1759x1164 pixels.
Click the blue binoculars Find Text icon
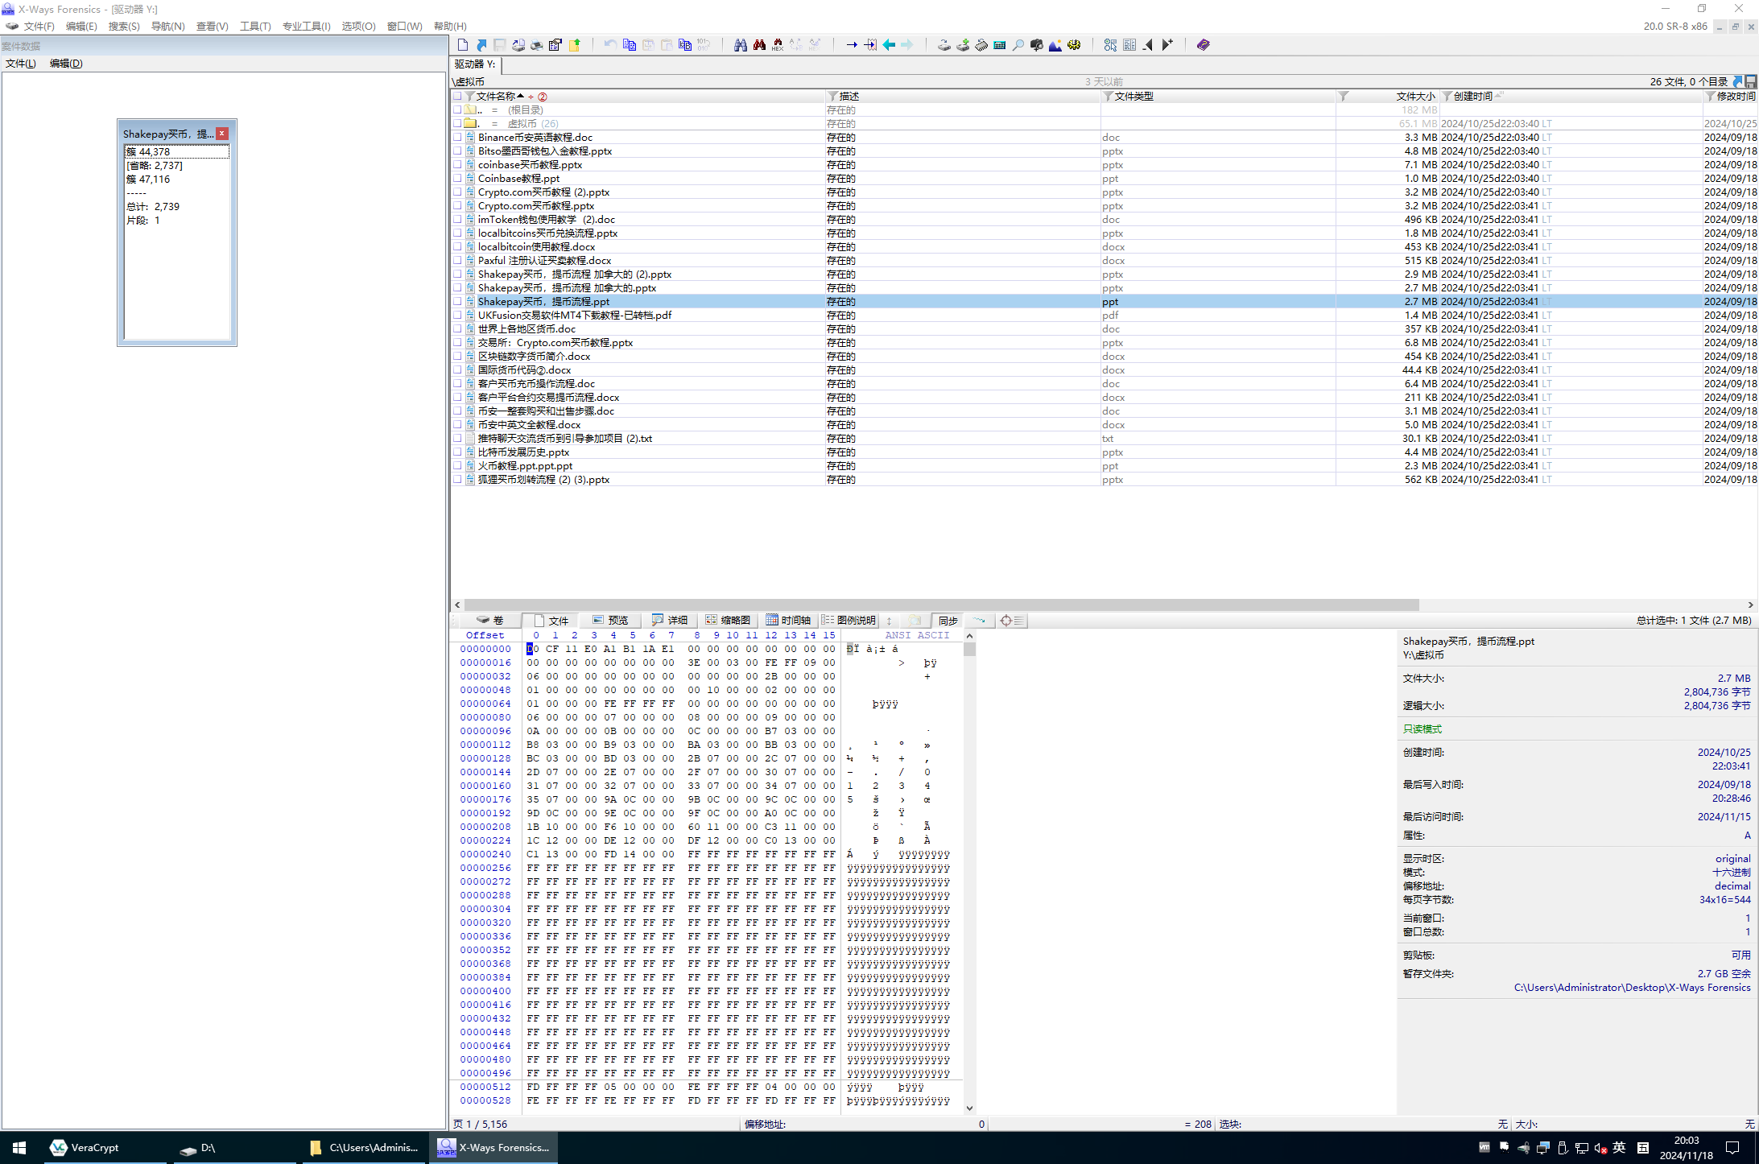click(x=741, y=45)
